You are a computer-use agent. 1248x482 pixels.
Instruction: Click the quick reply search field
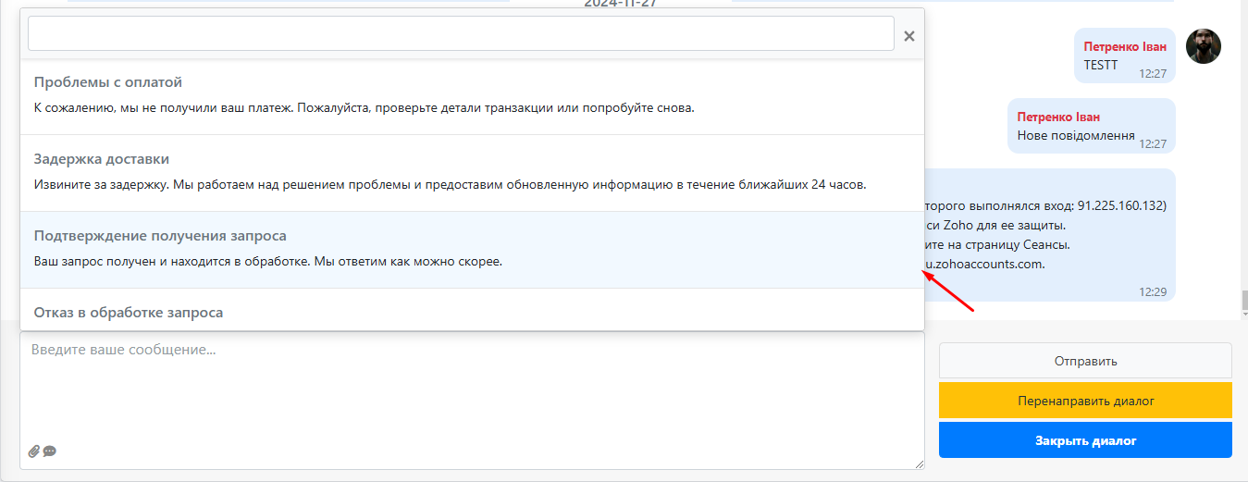click(x=461, y=33)
